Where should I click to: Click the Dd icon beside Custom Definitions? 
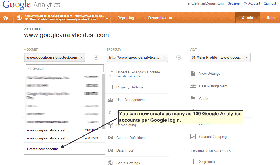coord(110,138)
